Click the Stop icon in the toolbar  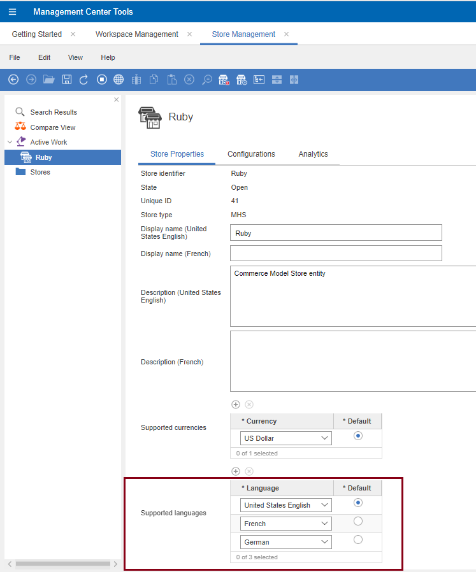click(x=101, y=80)
